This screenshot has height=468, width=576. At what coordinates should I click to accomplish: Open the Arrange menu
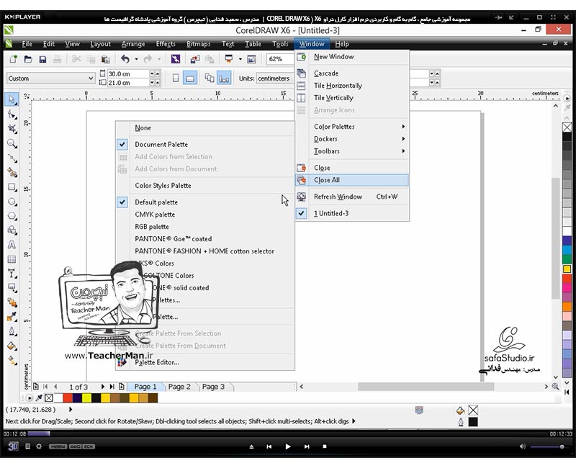point(133,44)
